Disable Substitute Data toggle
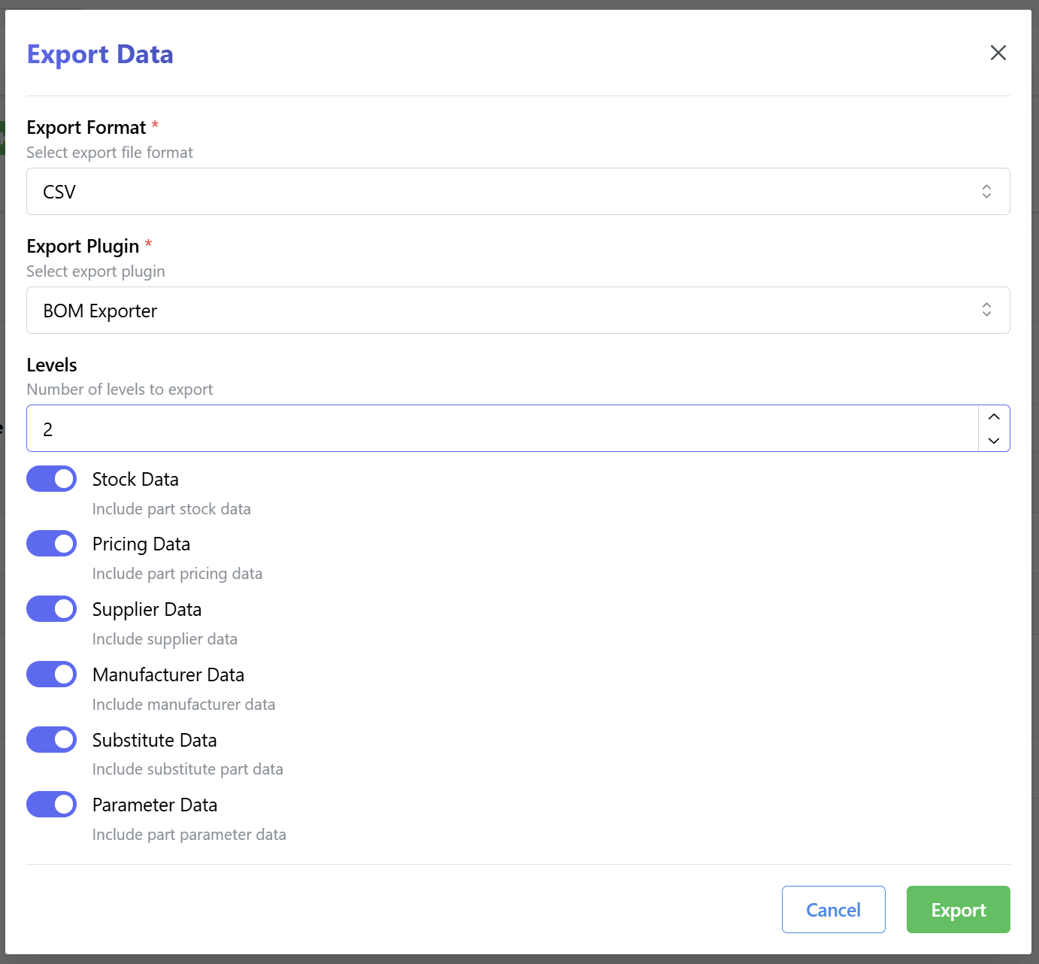1039x964 pixels. tap(52, 740)
